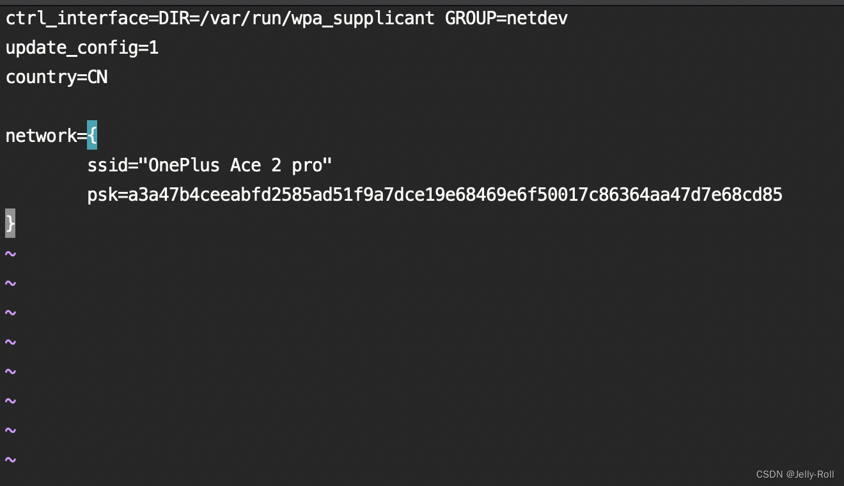Click the DIR text in ctrl_interface line
Screen dimensions: 844x486
pos(174,19)
